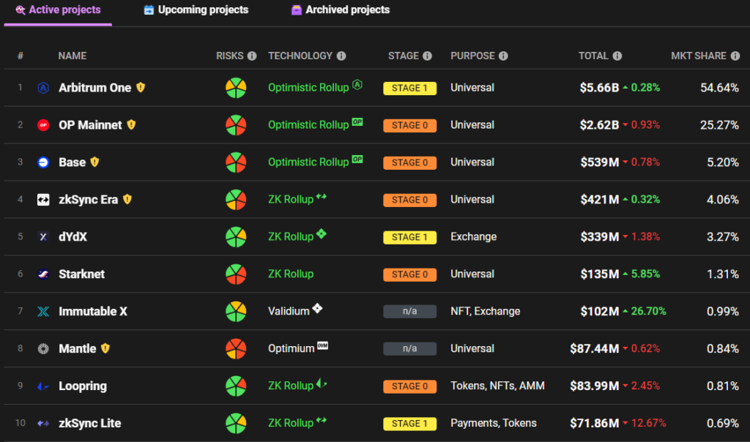This screenshot has height=442, width=750.
Task: Click the info icon beside TECHNOLOGY header
Action: [x=341, y=56]
